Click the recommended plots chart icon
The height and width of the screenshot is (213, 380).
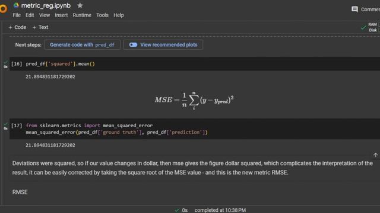tap(133, 45)
